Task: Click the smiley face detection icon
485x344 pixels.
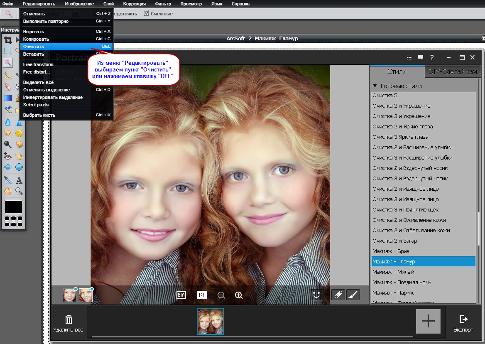Action: [316, 295]
